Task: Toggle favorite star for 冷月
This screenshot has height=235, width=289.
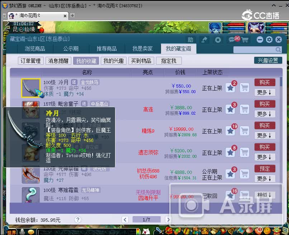Action: coord(230,88)
